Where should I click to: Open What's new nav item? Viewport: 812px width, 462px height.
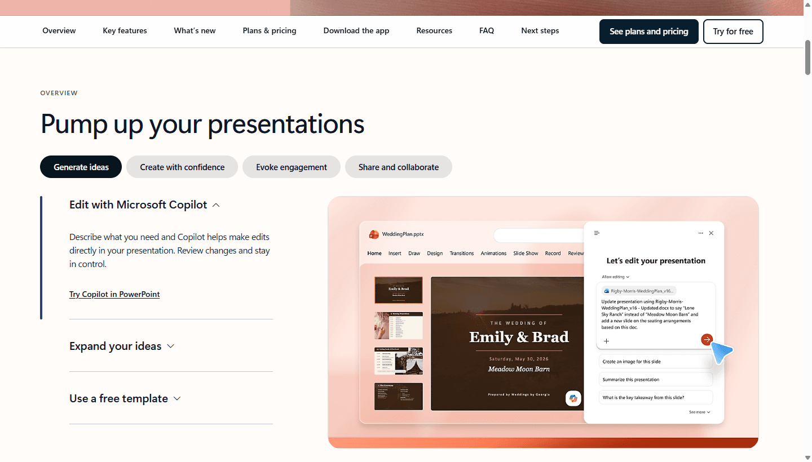pyautogui.click(x=195, y=31)
